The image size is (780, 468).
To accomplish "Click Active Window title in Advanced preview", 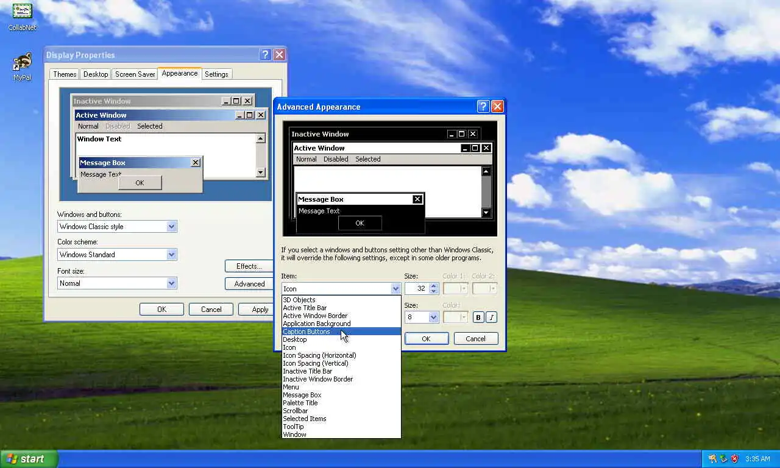I will point(319,148).
